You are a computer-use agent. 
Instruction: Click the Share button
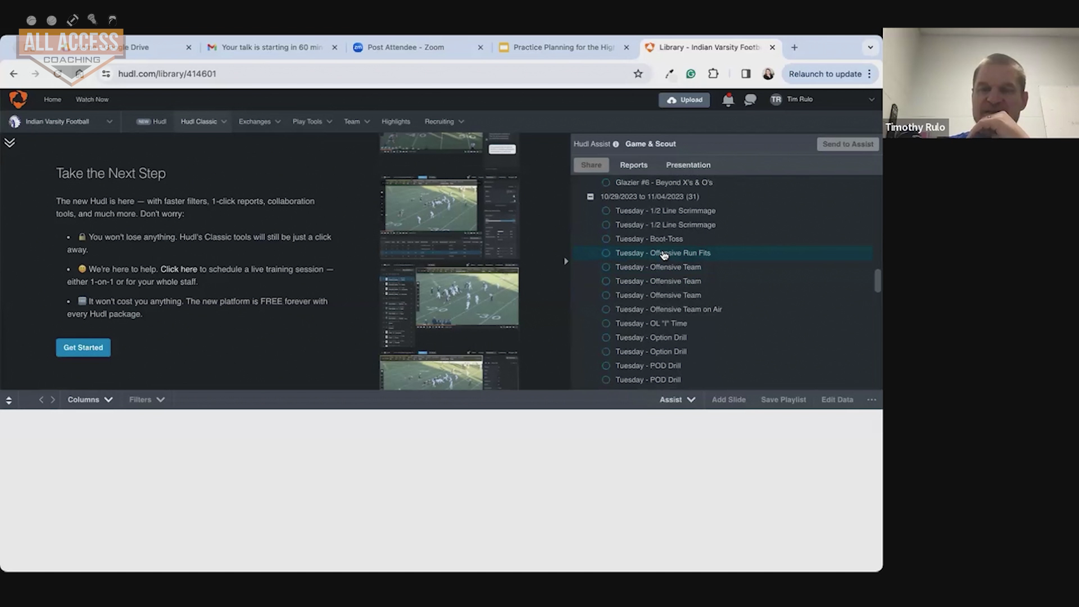click(591, 165)
